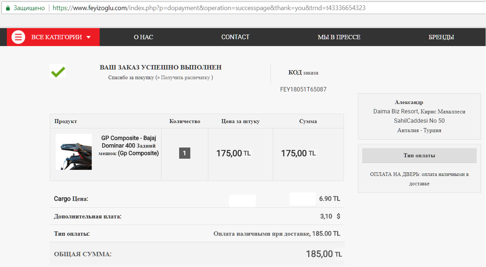This screenshot has width=486, height=267.
Task: Open ВСЕ КАТЕГОРИИ menu label
Action: tap(57, 37)
